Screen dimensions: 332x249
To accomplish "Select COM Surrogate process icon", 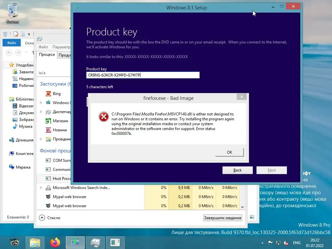I will coord(48,160).
